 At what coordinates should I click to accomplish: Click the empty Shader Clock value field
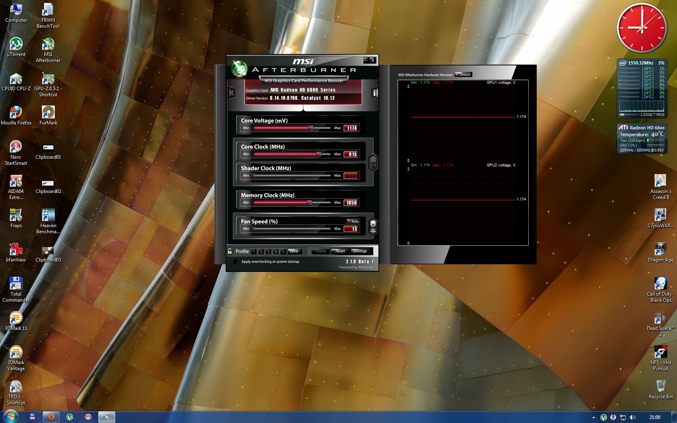351,176
